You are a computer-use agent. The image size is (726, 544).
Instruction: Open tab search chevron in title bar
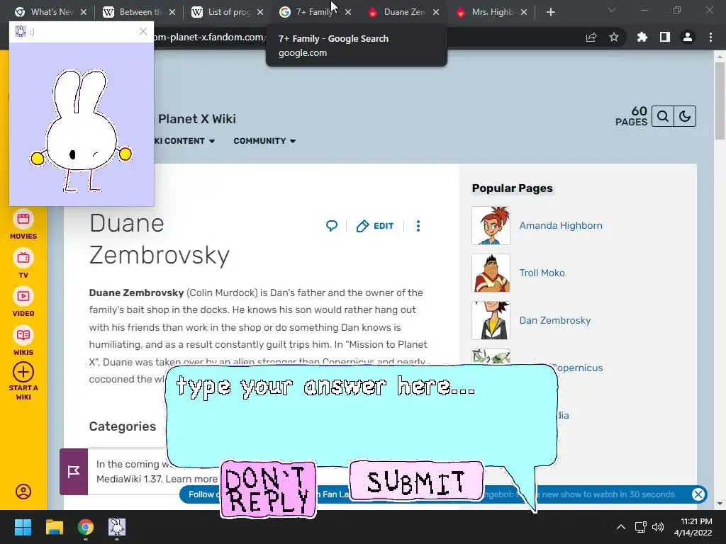pyautogui.click(x=612, y=10)
